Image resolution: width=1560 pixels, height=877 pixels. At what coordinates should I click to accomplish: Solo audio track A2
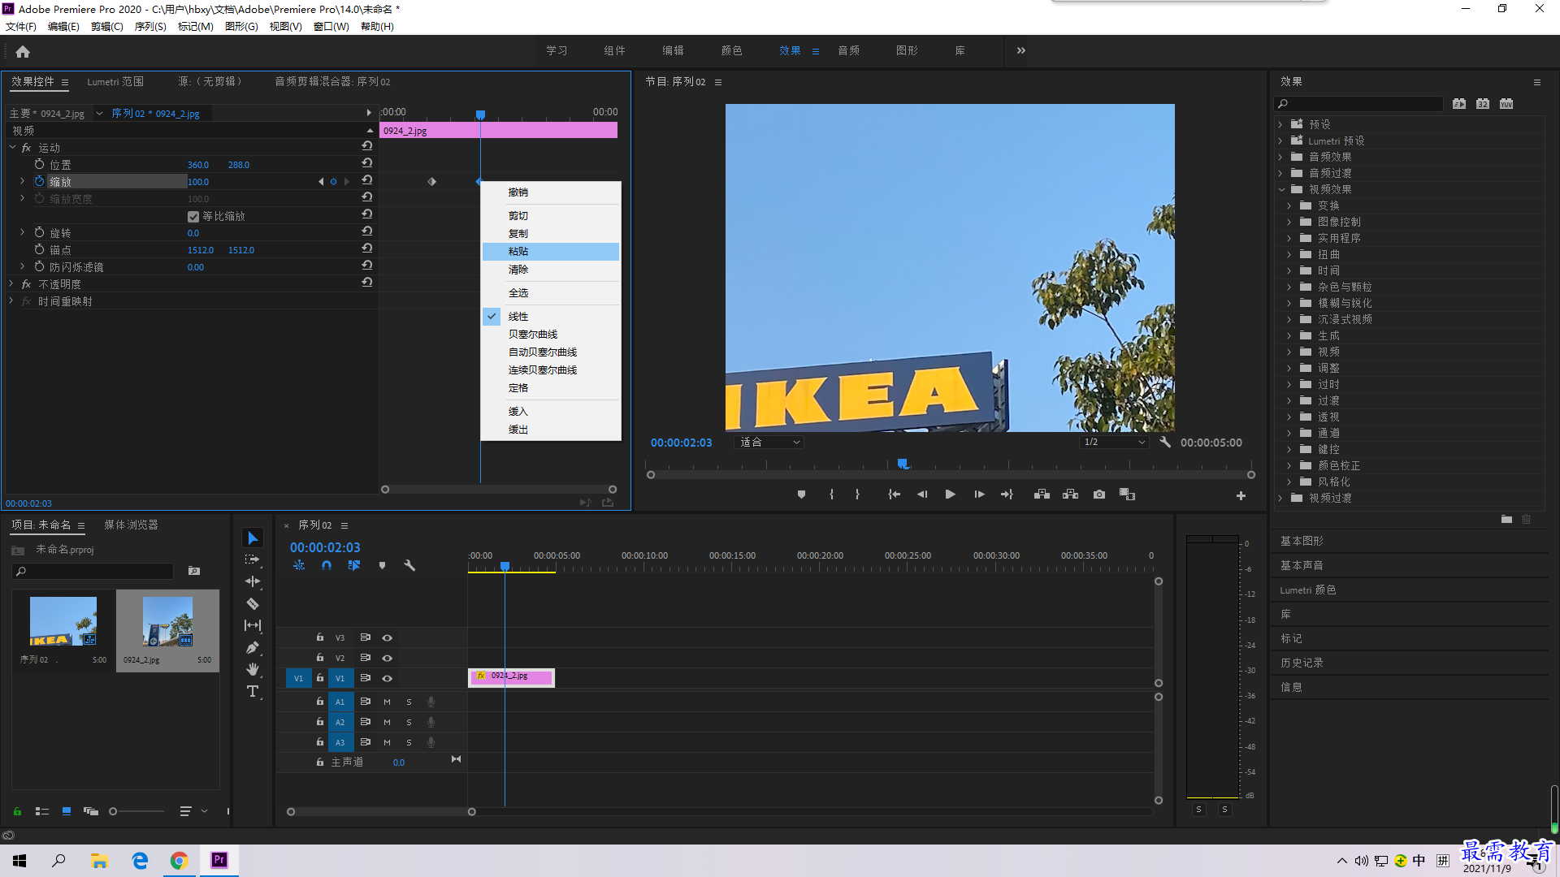click(409, 722)
